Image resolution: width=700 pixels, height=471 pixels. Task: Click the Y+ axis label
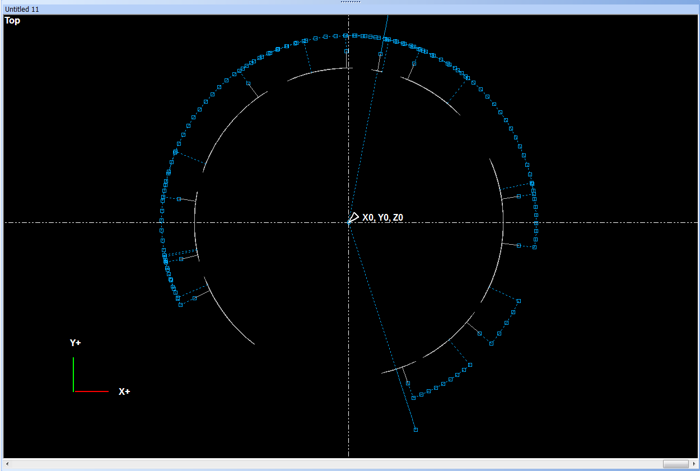tap(75, 343)
